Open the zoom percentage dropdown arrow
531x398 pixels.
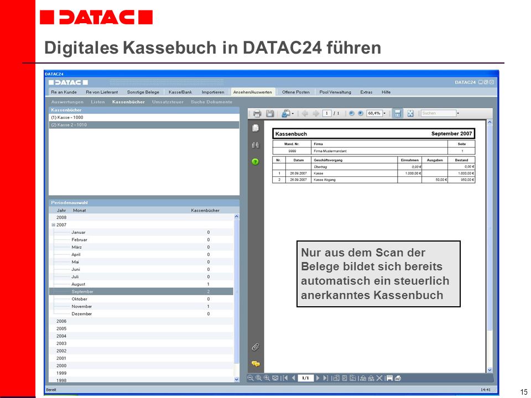tap(384, 113)
